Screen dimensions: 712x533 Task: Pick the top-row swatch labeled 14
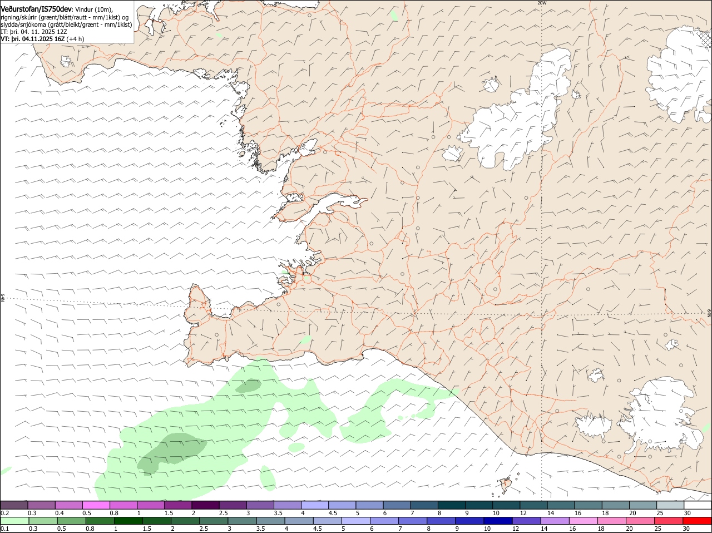click(561, 505)
